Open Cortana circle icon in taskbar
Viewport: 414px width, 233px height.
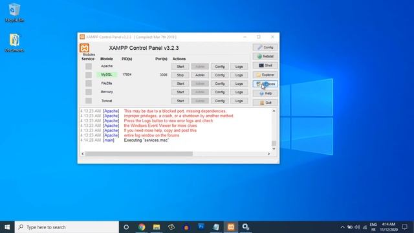pyautogui.click(x=126, y=227)
